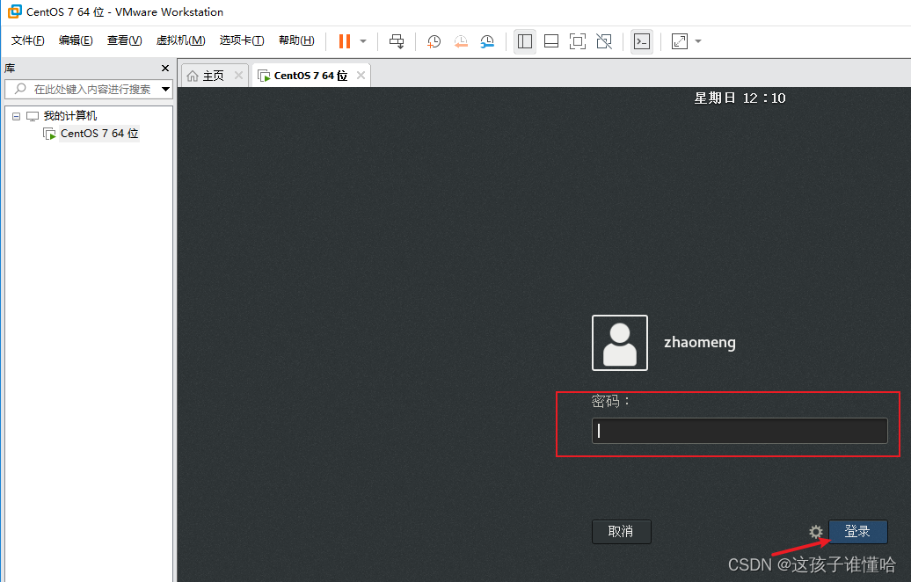Close the 主页 tab
The image size is (911, 582).
coord(238,75)
